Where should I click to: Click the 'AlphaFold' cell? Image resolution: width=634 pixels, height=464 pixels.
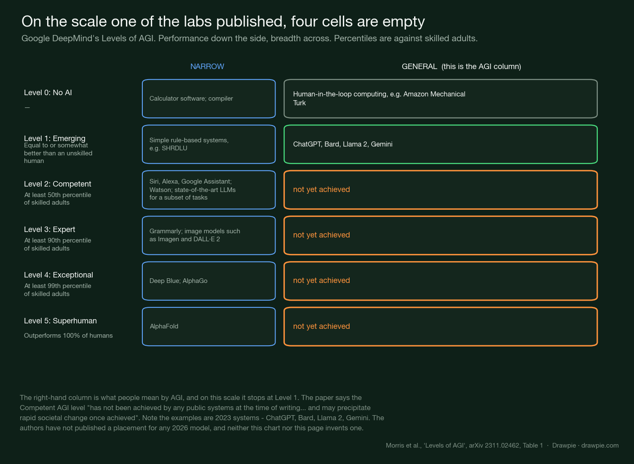(x=209, y=326)
